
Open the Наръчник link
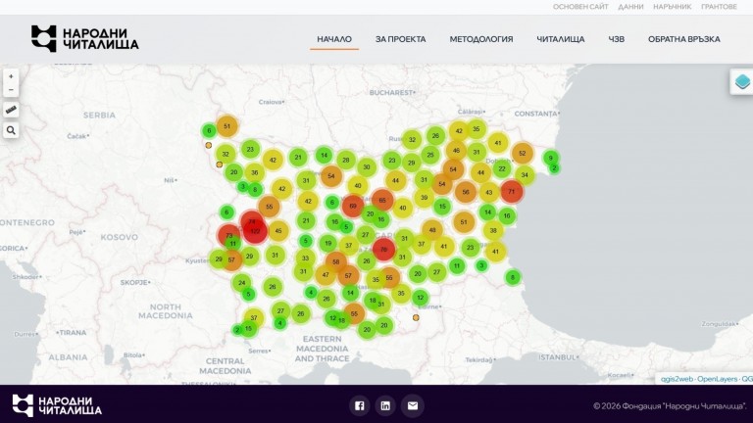point(672,7)
